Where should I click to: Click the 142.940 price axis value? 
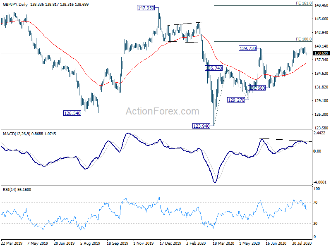pos(321,33)
